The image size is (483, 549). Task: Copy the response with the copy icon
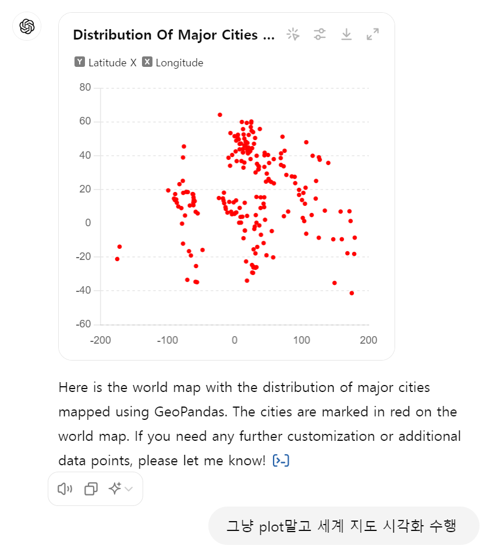tap(91, 489)
